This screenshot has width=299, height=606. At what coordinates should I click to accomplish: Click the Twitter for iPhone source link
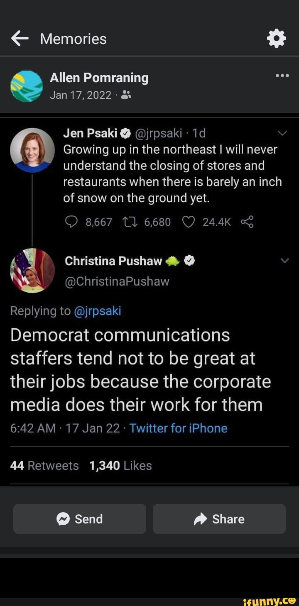click(x=178, y=428)
